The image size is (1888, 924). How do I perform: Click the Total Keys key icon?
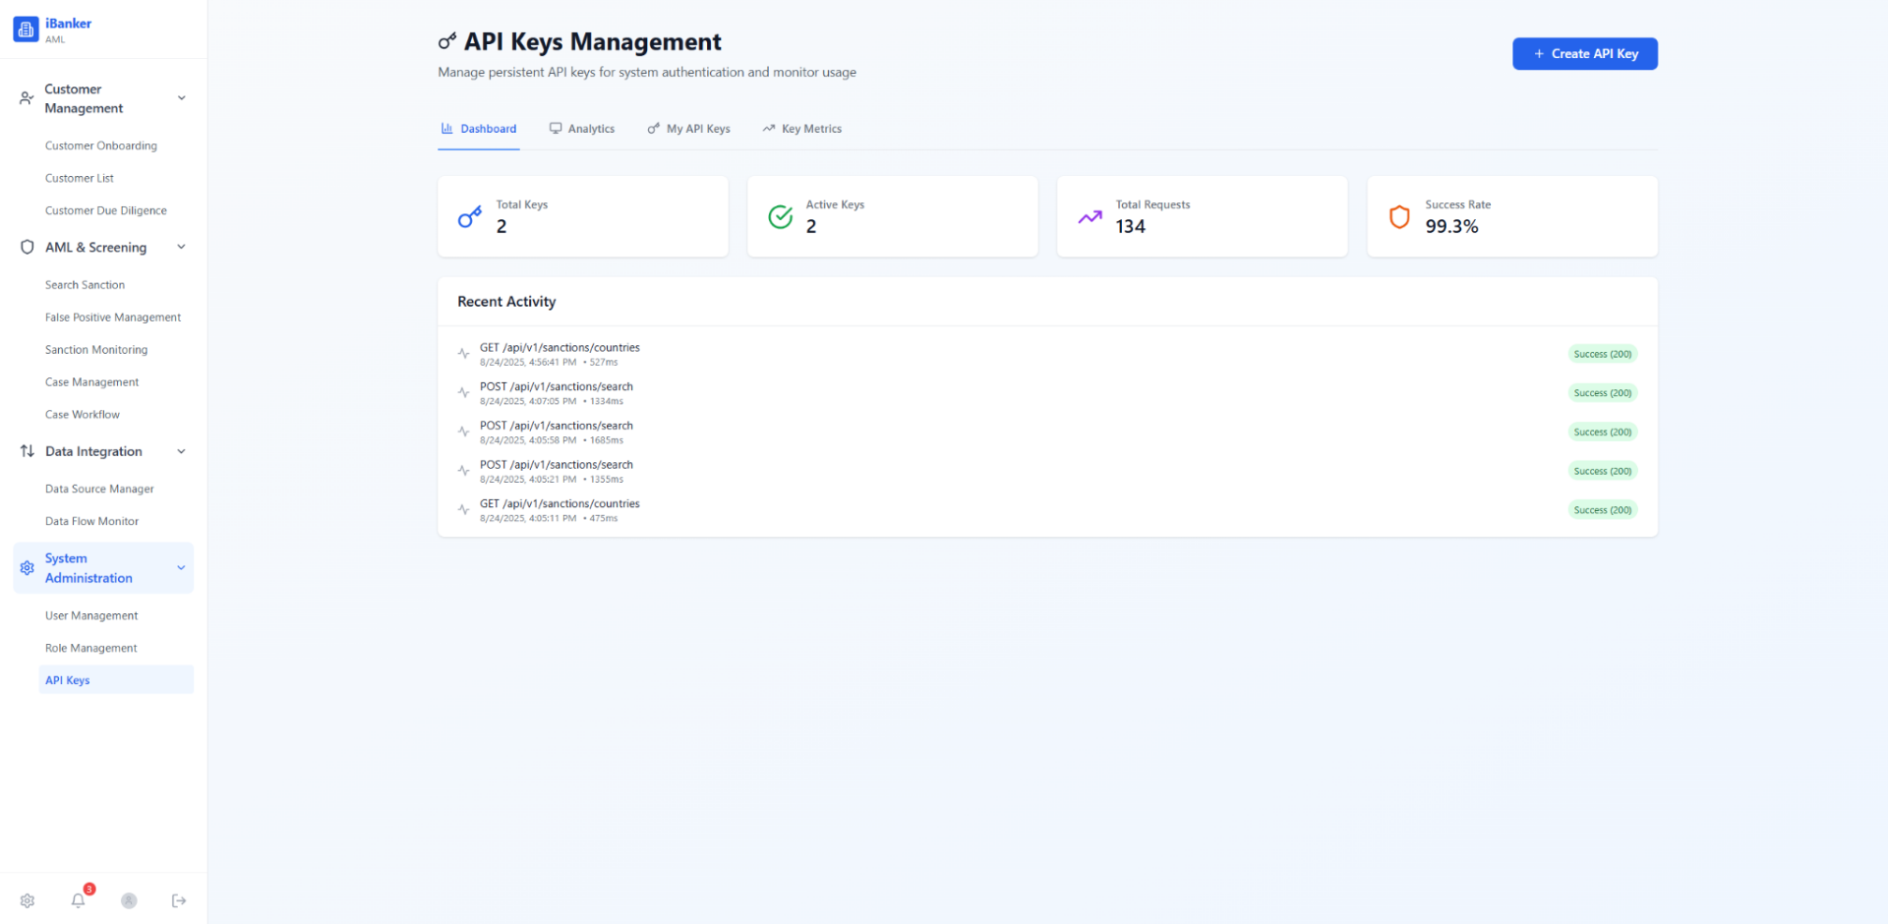(x=470, y=217)
